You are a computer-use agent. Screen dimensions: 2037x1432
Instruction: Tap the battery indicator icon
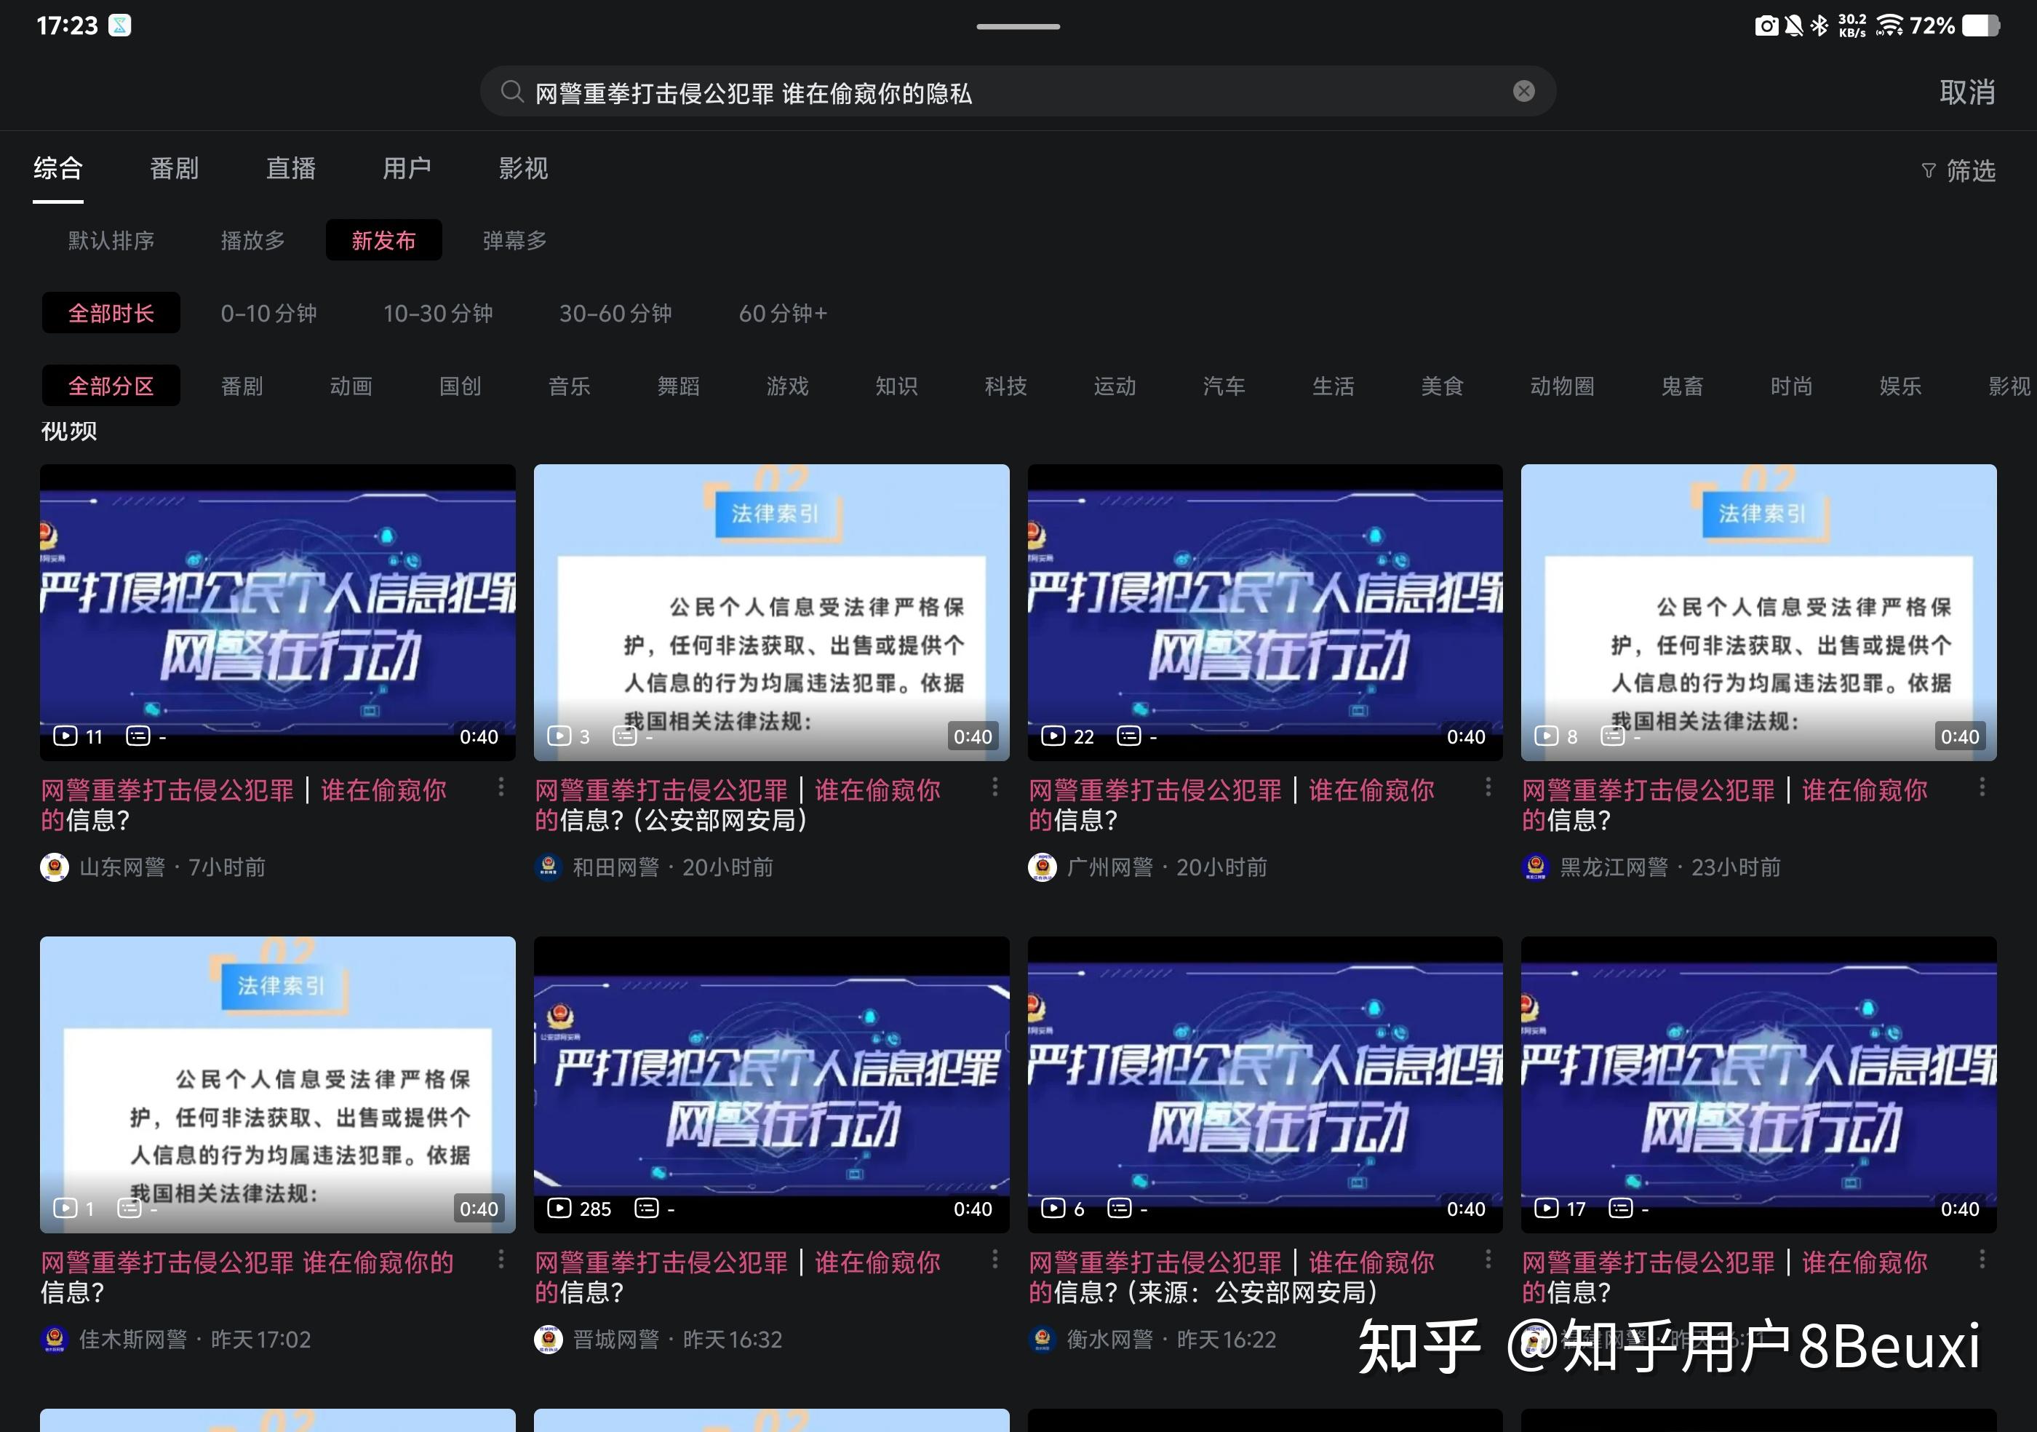tap(1981, 25)
